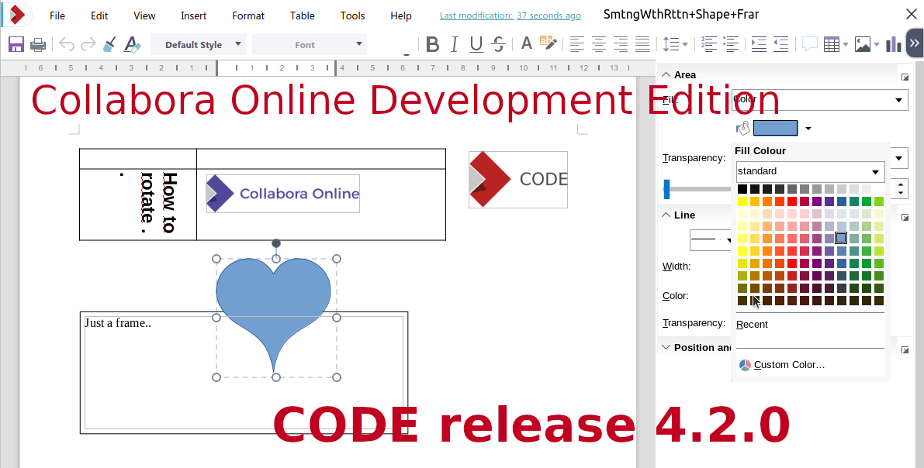The image size is (924, 468).
Task: Open the insert image dropdown arrow
Action: pyautogui.click(x=877, y=44)
